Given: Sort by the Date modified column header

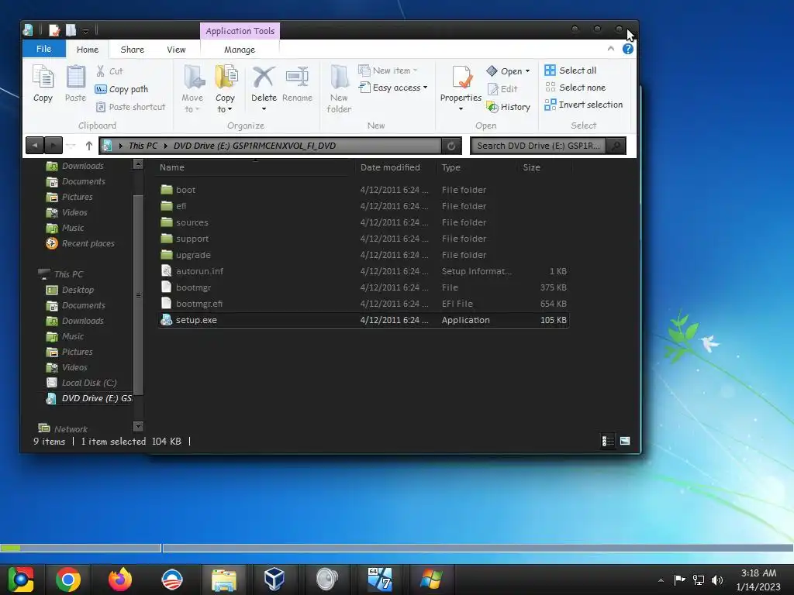Looking at the screenshot, I should coord(391,167).
